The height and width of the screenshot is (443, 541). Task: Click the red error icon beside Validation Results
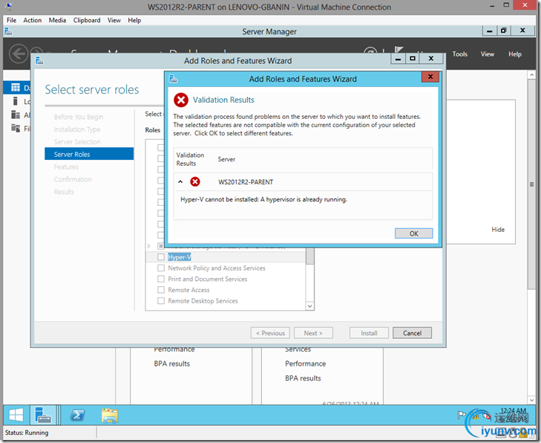pos(181,100)
